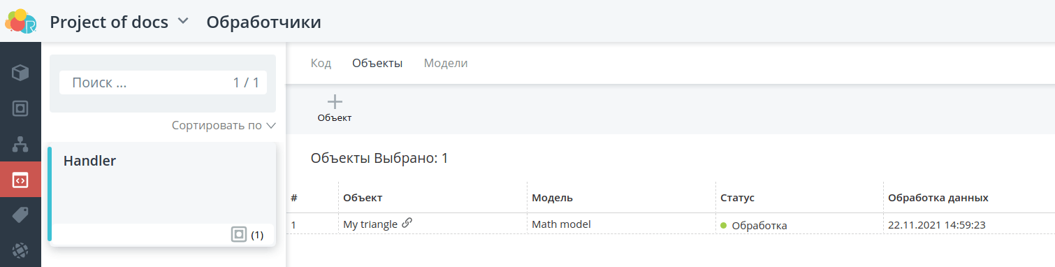The height and width of the screenshot is (267, 1055).
Task: Click the plus Объект add button
Action: (x=335, y=109)
